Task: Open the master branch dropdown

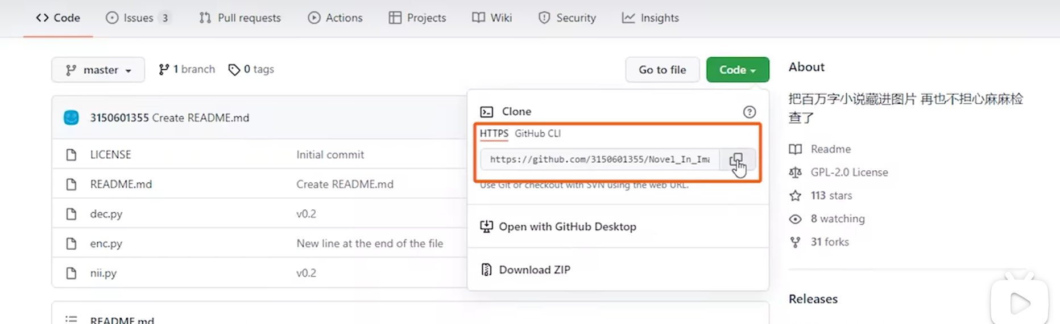Action: click(98, 70)
